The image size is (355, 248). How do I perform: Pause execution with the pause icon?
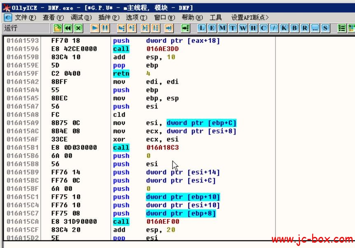105,28
